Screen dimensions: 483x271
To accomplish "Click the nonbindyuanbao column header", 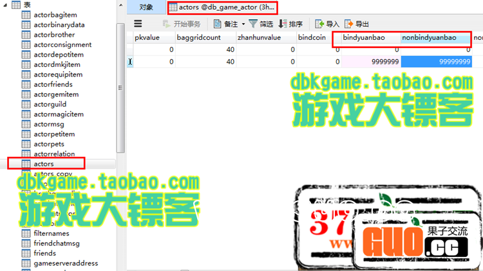I will click(x=436, y=37).
